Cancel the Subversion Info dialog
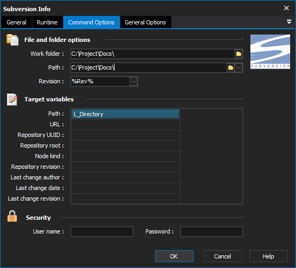This screenshot has height=268, width=296. pyautogui.click(x=223, y=256)
